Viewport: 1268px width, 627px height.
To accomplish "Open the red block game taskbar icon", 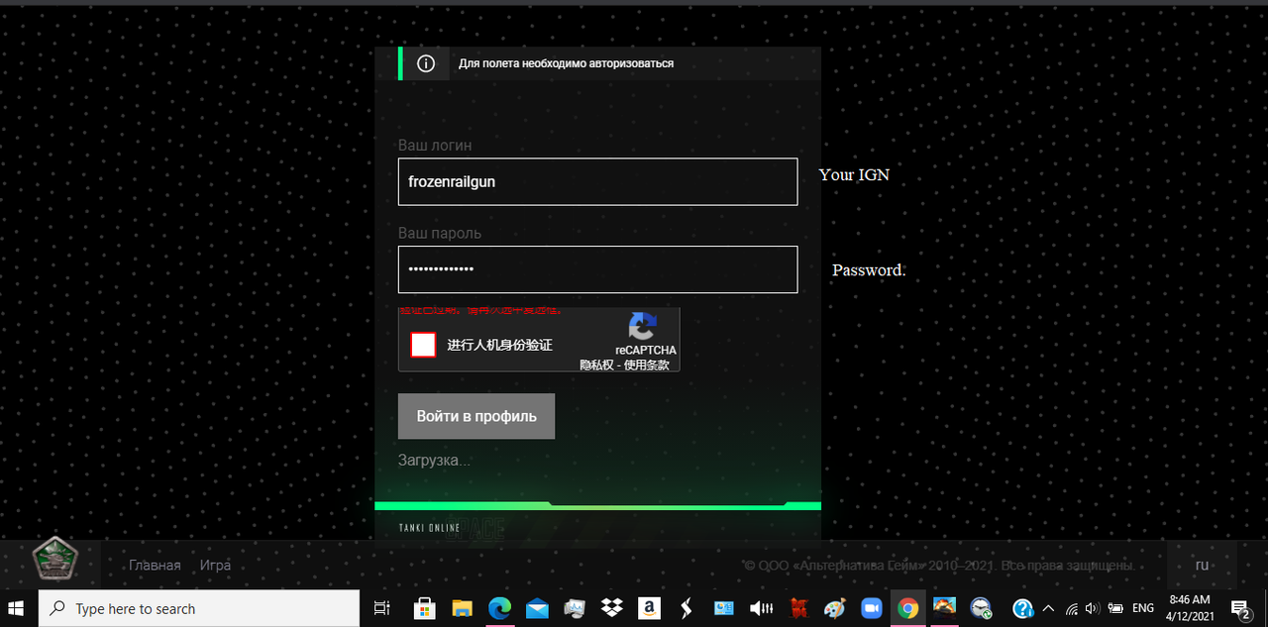I will click(x=798, y=608).
